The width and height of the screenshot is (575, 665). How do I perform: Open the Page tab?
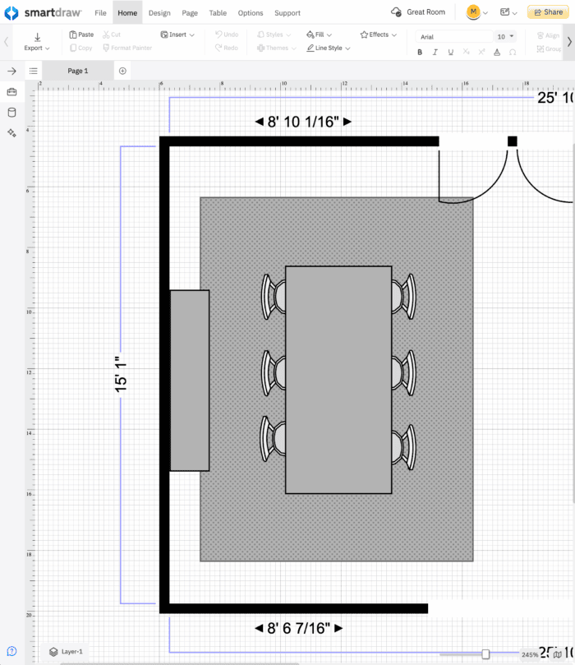(190, 12)
